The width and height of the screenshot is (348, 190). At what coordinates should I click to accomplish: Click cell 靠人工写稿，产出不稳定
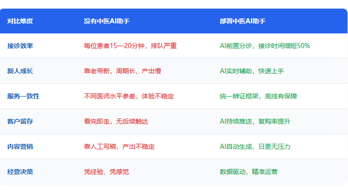[119, 146]
